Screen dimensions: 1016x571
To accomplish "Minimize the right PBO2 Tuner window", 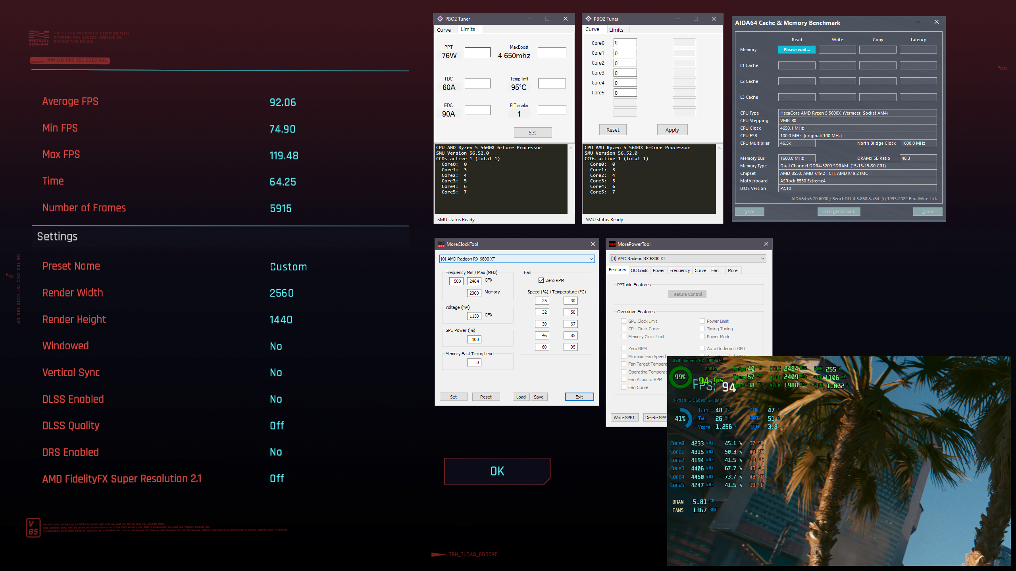I will tap(677, 19).
